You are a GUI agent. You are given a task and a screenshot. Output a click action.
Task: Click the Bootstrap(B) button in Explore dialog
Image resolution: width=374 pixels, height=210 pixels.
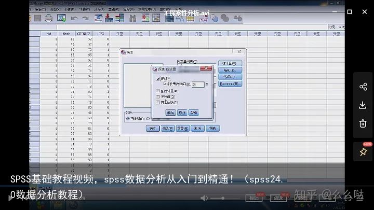pos(230,84)
